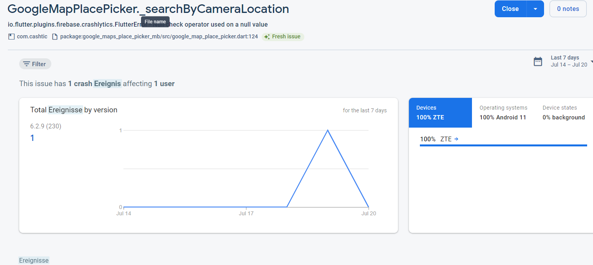Image resolution: width=593 pixels, height=265 pixels.
Task: Click the com.cashtic app icon
Action: tap(11, 36)
